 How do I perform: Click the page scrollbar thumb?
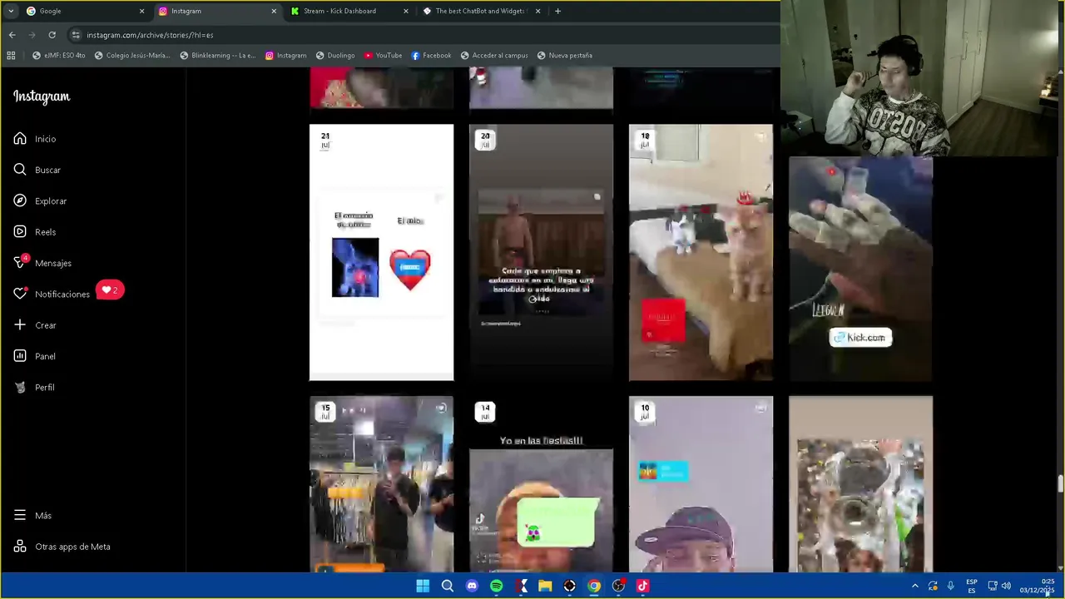click(x=1060, y=484)
